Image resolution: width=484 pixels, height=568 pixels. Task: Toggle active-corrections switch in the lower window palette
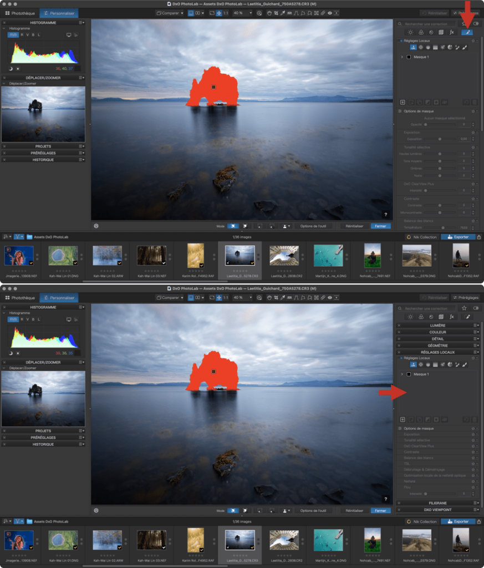(476, 308)
